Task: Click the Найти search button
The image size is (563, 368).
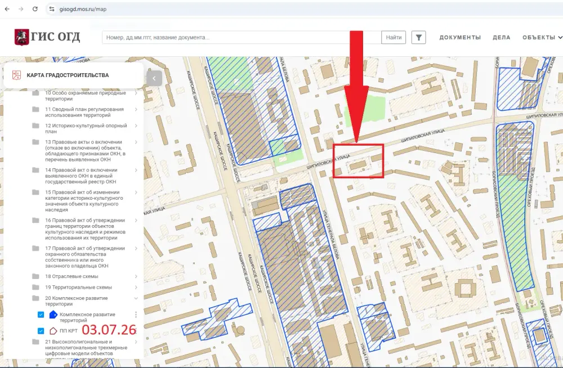Action: click(394, 37)
